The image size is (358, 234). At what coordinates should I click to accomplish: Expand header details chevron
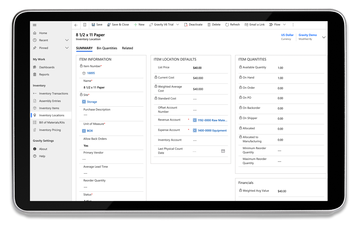(324, 37)
